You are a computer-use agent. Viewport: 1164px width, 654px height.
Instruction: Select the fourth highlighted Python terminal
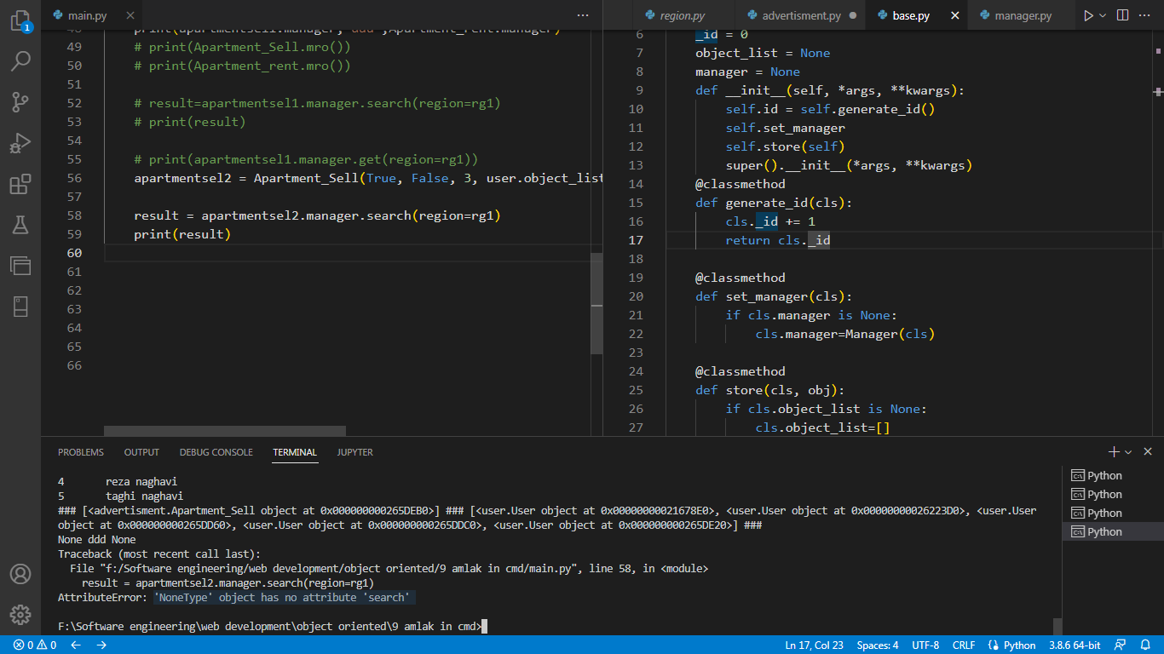click(1113, 531)
